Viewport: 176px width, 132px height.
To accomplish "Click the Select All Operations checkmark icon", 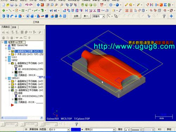I will (4, 32).
